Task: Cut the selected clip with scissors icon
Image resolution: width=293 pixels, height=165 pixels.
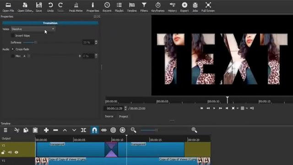Action: click(16, 130)
